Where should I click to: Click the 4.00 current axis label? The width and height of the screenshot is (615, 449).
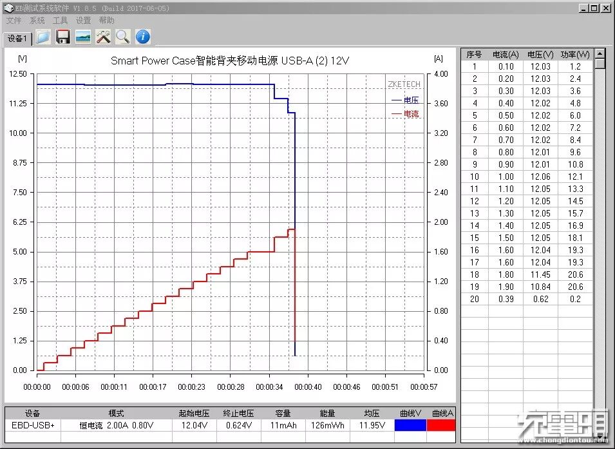pos(441,74)
